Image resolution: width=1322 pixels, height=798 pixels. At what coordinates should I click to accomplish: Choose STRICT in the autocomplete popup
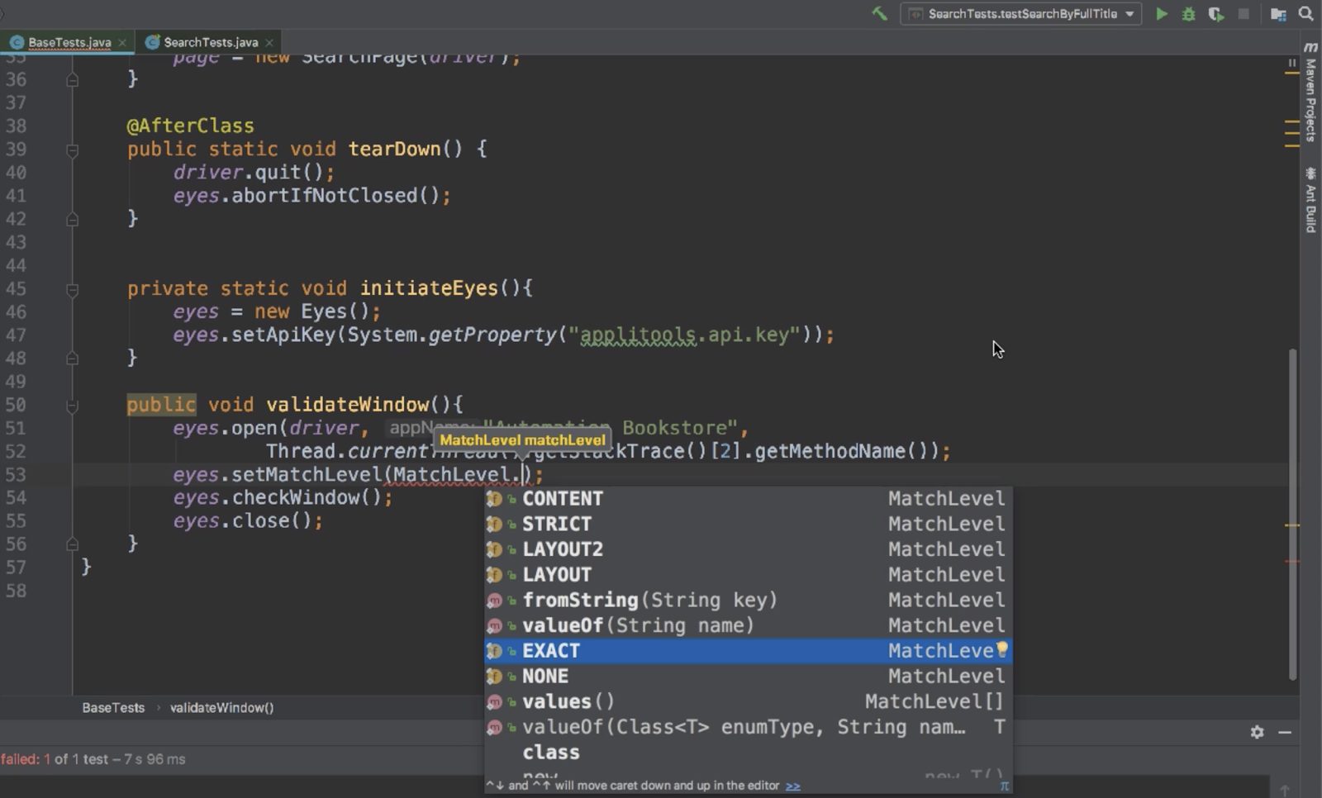coord(556,524)
